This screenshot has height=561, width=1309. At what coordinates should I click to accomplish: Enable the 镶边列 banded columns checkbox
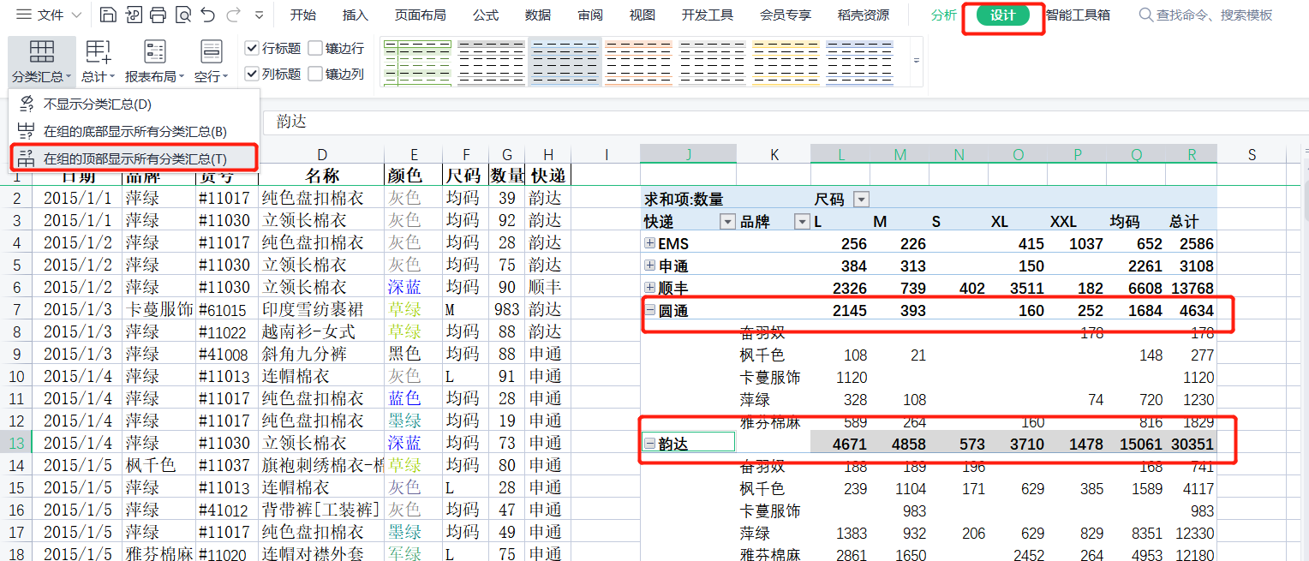click(315, 74)
